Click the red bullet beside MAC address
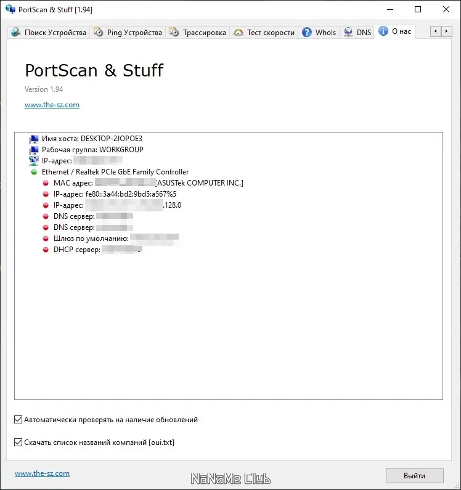Viewport: 461px width, 490px height. pos(46,184)
